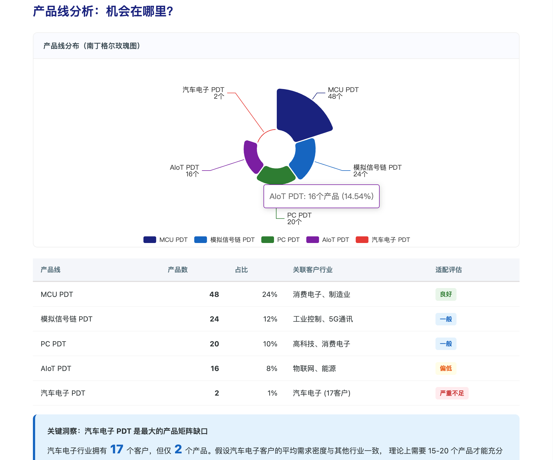Image resolution: width=553 pixels, height=460 pixels.
Task: Select '模拟信号链 PDT' table row name
Action: coord(66,319)
